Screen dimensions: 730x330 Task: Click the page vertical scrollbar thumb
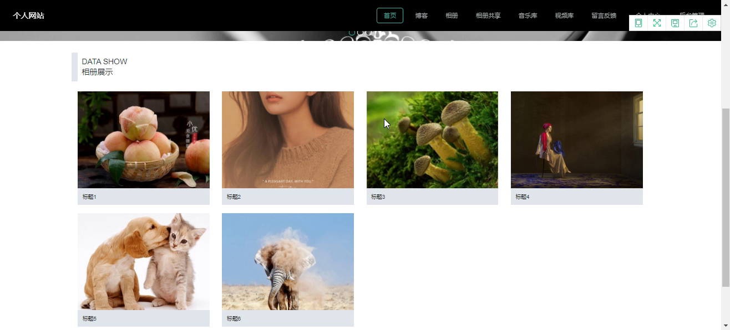coord(725,198)
